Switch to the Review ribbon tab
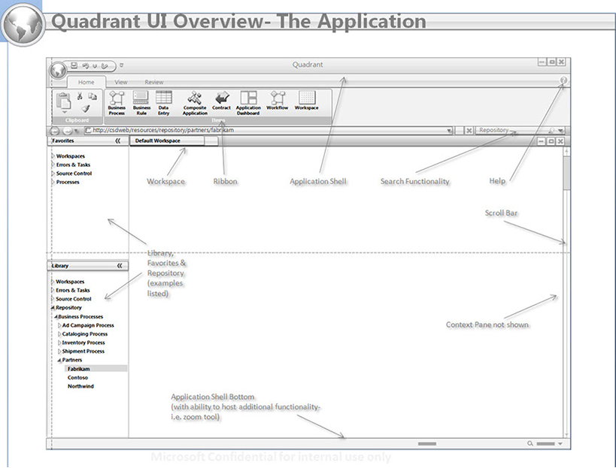This screenshot has height=468, width=616. 153,82
